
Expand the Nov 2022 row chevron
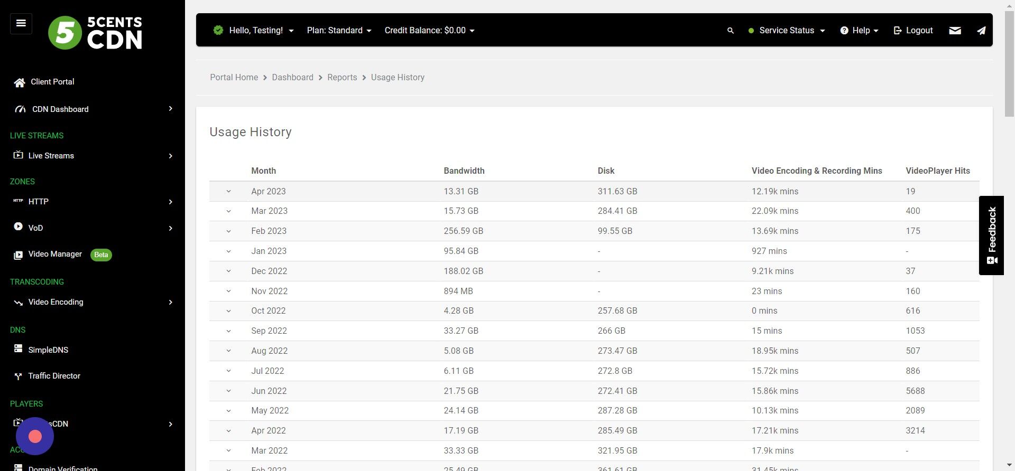[x=229, y=291]
